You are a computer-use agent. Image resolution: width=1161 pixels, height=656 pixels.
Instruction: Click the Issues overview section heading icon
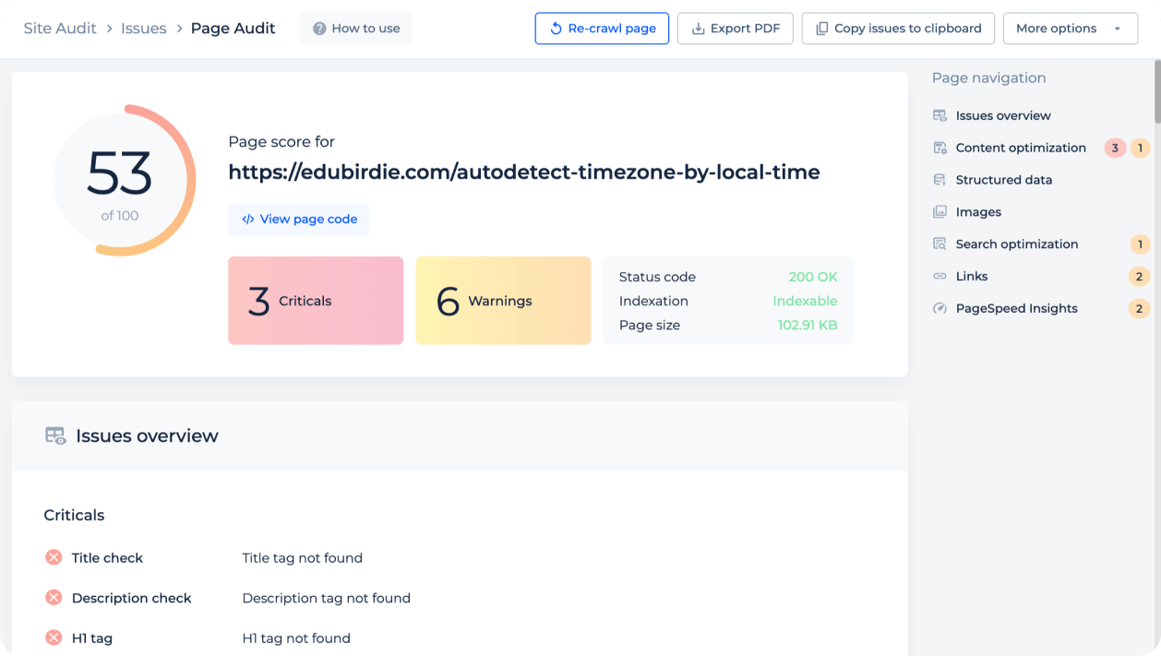pos(55,436)
